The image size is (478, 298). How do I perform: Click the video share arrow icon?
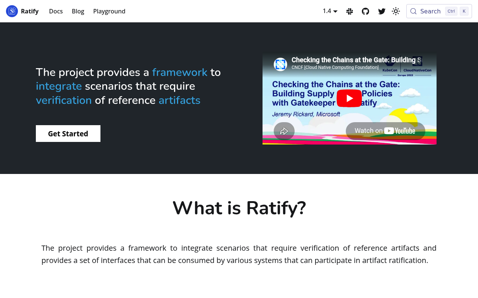284,131
